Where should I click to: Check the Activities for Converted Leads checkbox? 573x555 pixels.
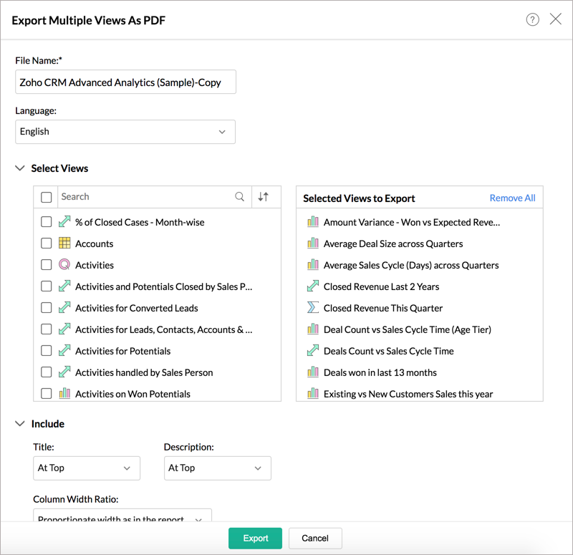pos(46,308)
